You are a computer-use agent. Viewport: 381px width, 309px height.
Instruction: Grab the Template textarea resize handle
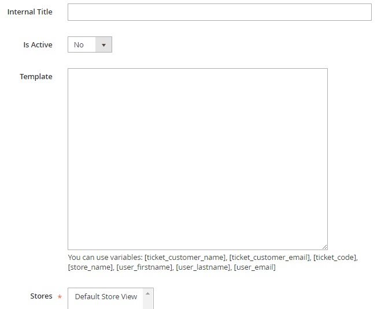tap(324, 247)
